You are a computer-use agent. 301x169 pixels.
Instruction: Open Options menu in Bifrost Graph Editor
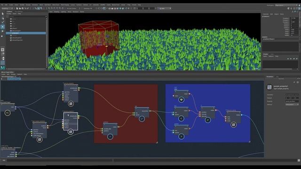(20, 74)
